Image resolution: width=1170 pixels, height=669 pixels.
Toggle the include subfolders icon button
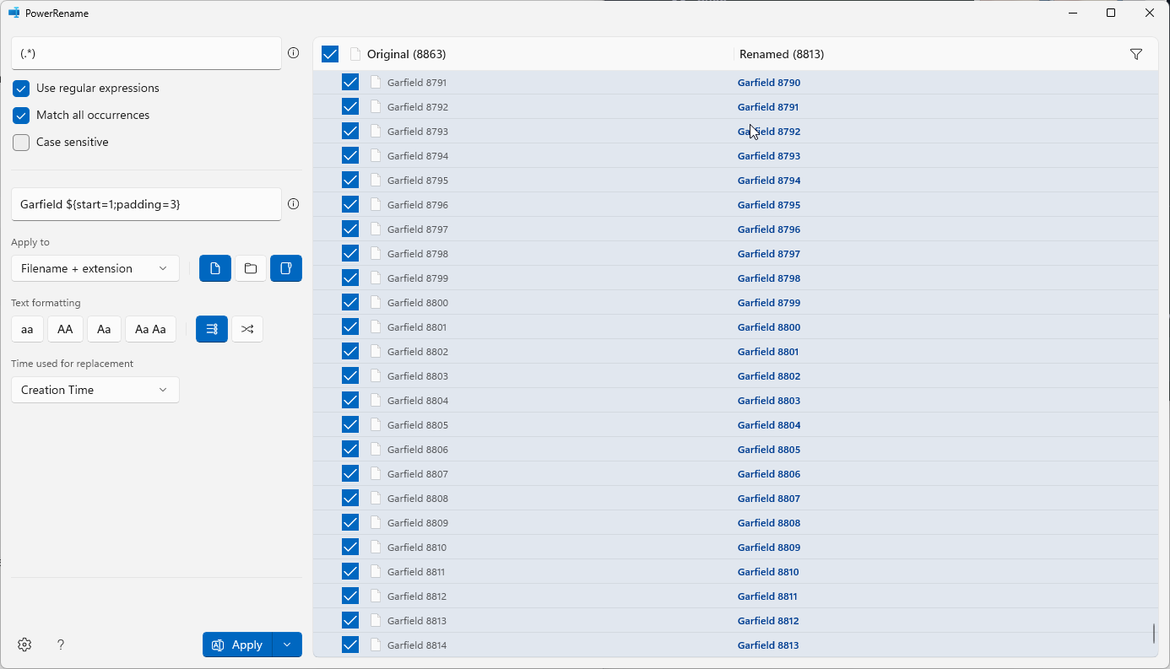(286, 268)
